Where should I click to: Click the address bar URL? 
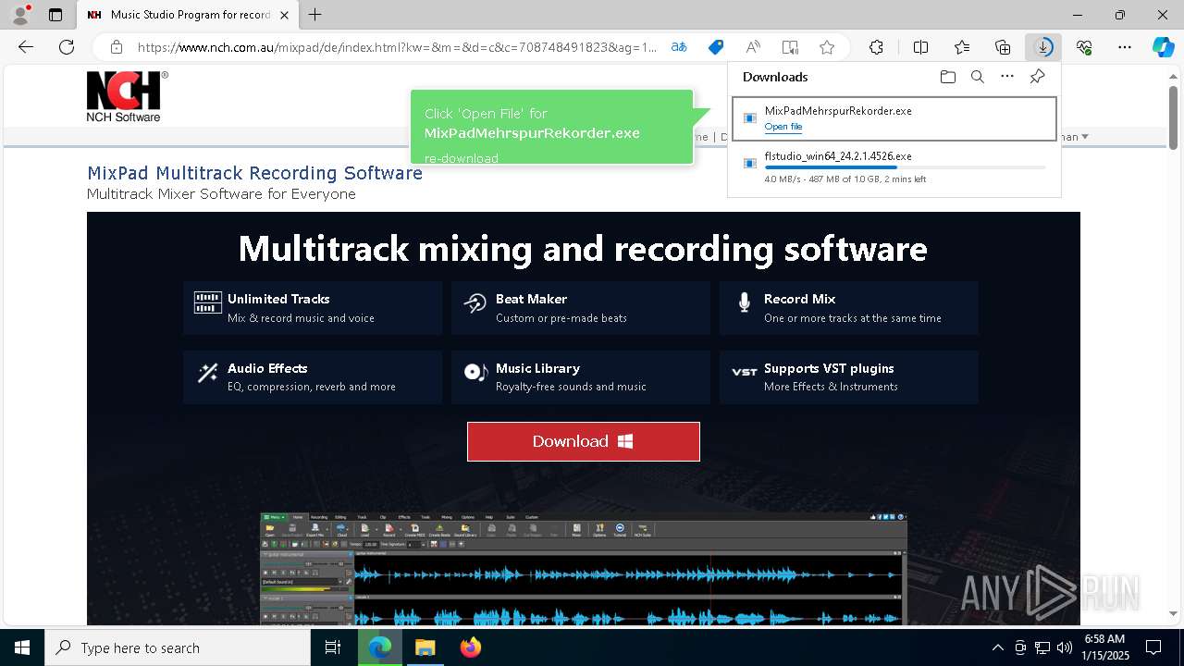[x=398, y=47]
